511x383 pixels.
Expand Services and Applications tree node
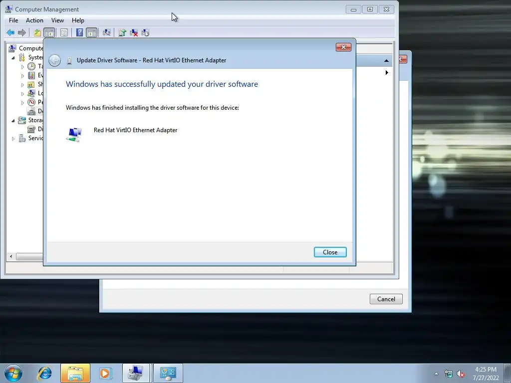click(x=13, y=139)
